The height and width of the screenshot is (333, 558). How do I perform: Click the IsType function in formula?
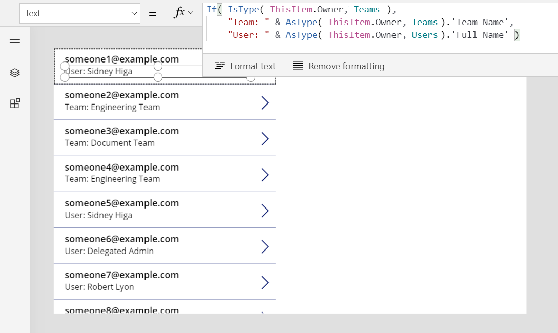(243, 10)
